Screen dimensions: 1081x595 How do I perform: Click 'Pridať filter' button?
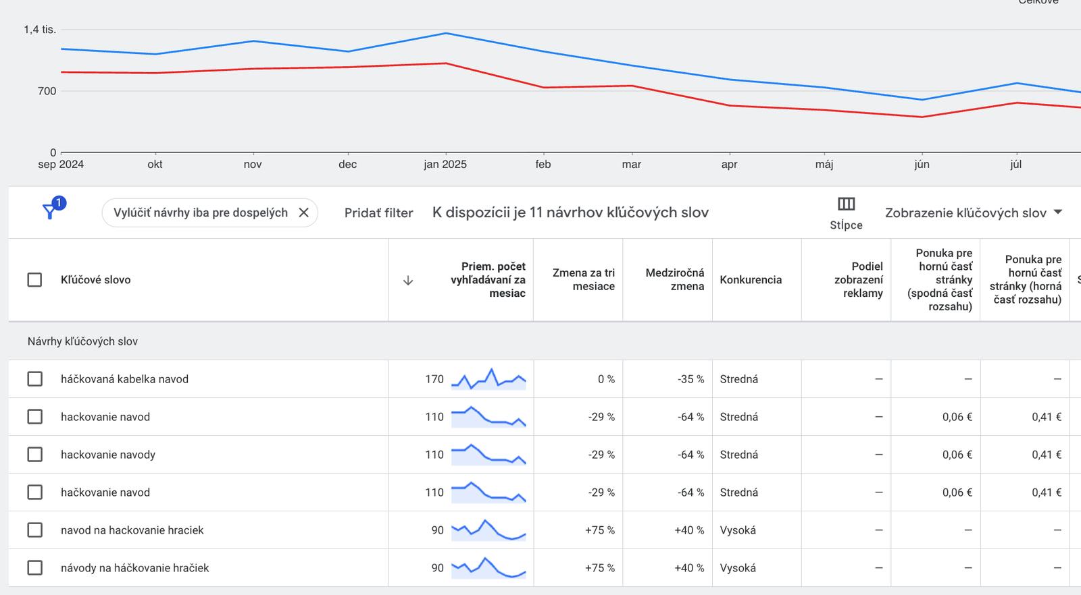(x=378, y=213)
